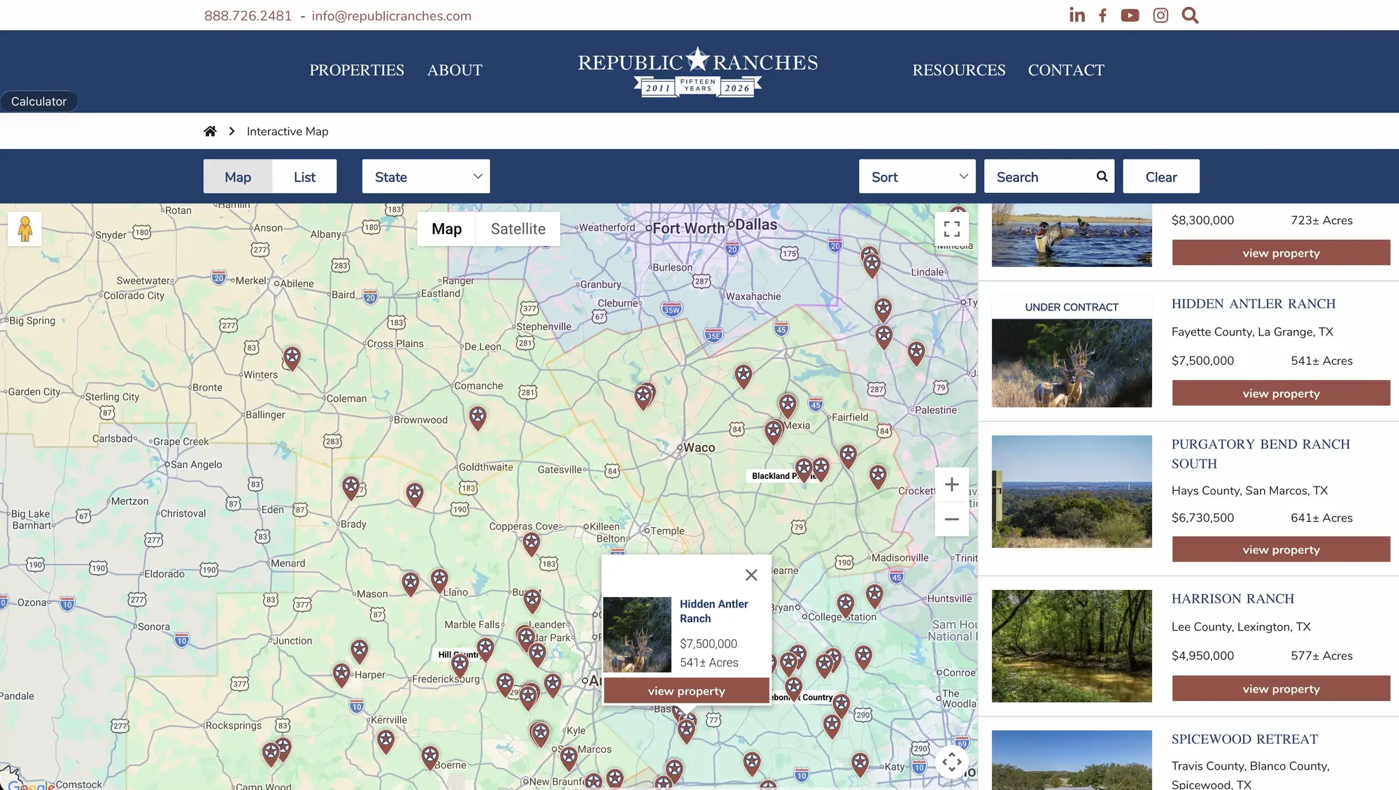Click the property marker near Copperas Cove

[532, 544]
